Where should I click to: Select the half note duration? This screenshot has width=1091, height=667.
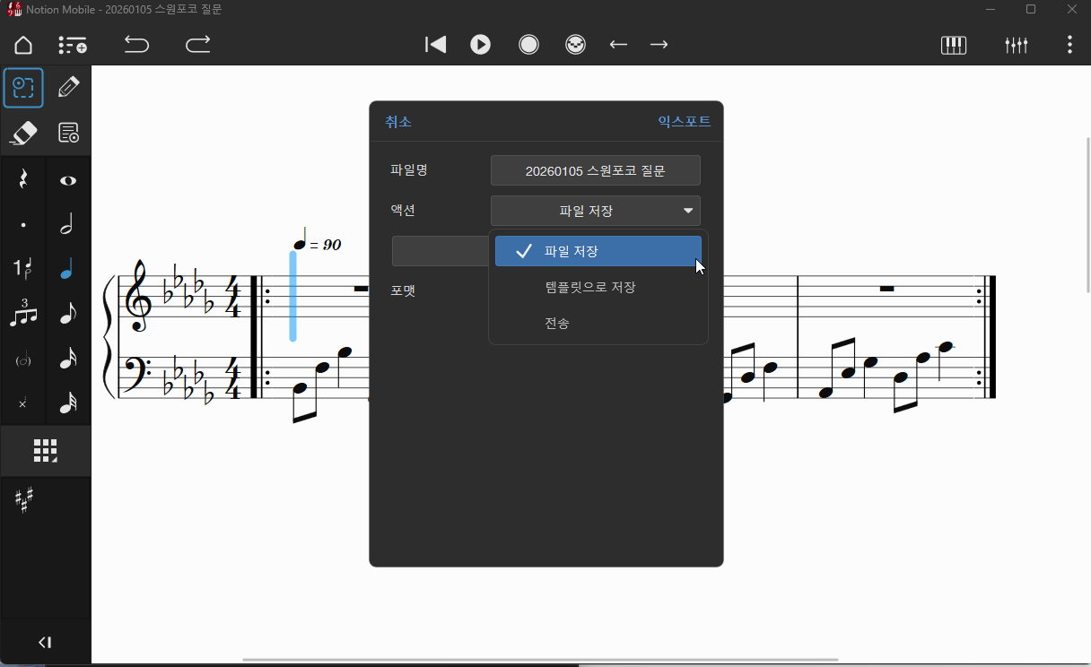67,225
